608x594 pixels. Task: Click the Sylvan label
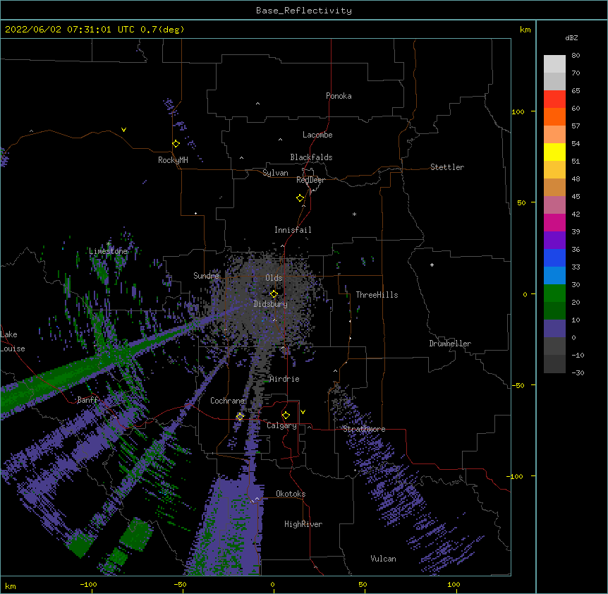click(x=275, y=173)
